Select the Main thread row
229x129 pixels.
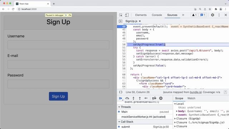pos(145,112)
